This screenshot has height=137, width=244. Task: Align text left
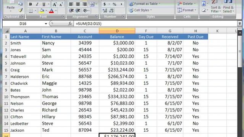(71, 4)
